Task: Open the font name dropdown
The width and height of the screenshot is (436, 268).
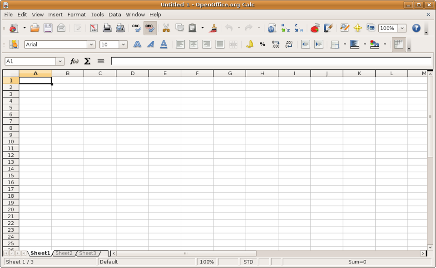Action: tap(91, 44)
